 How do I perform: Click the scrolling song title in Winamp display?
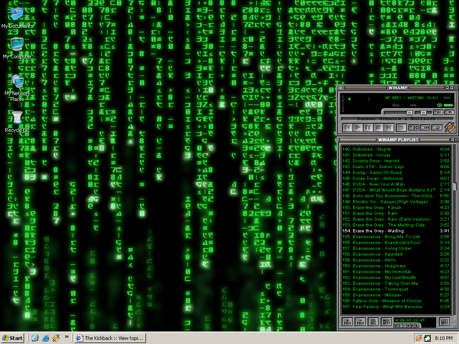(x=417, y=98)
